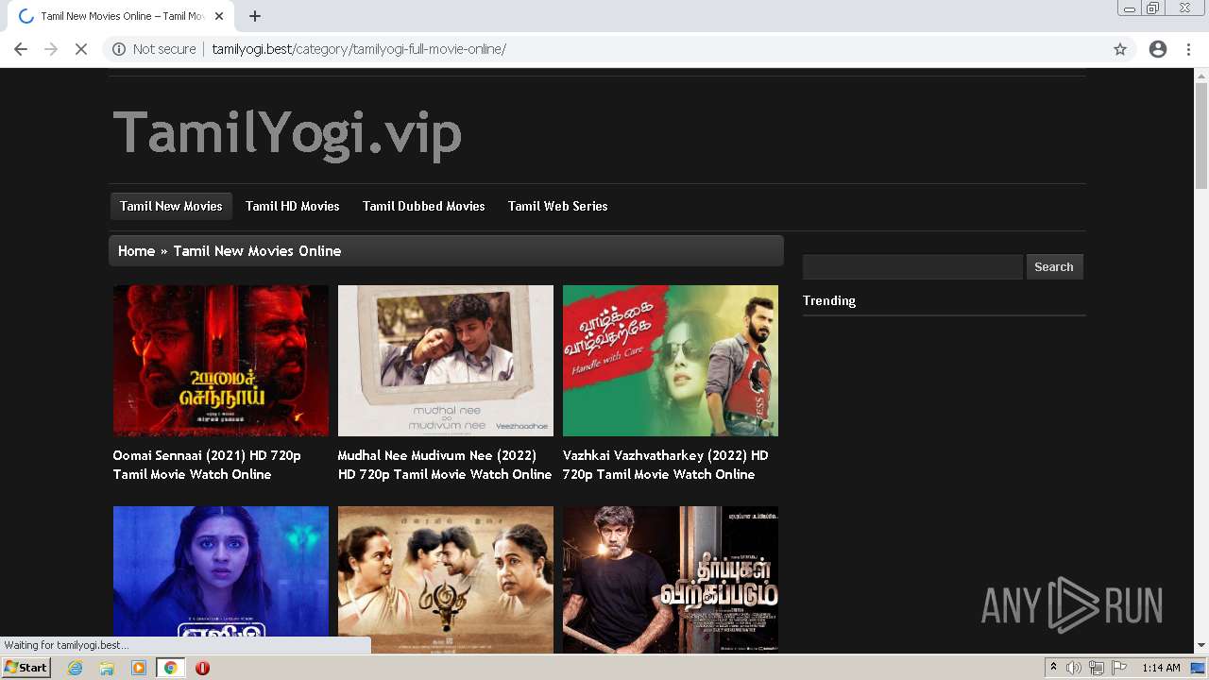Open Chrome's three-dot menu

[x=1189, y=49]
